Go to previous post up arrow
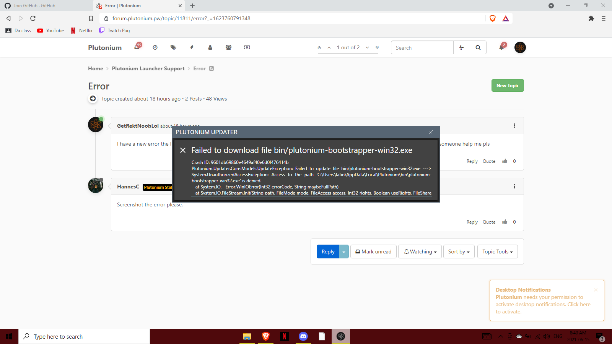The image size is (612, 344). (x=329, y=47)
